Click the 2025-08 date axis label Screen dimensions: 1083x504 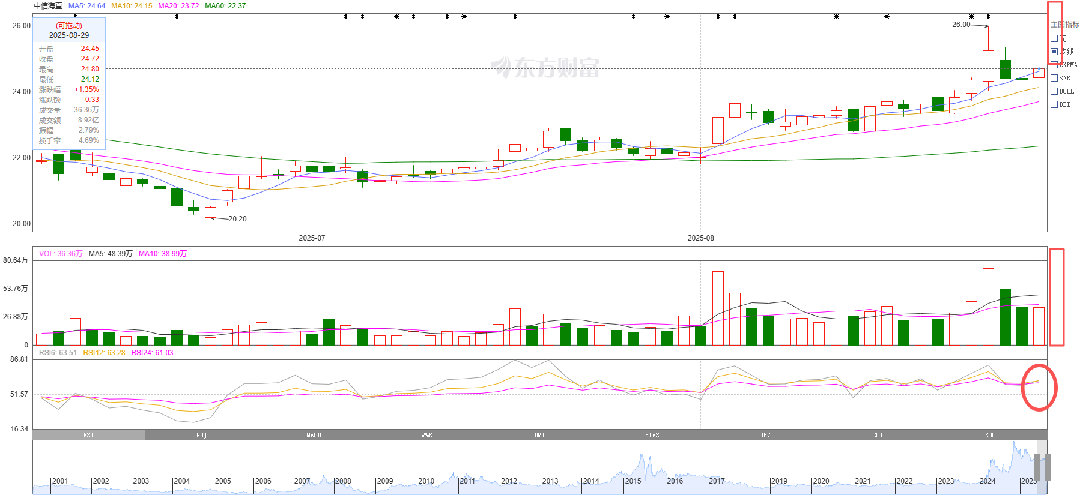pos(701,238)
